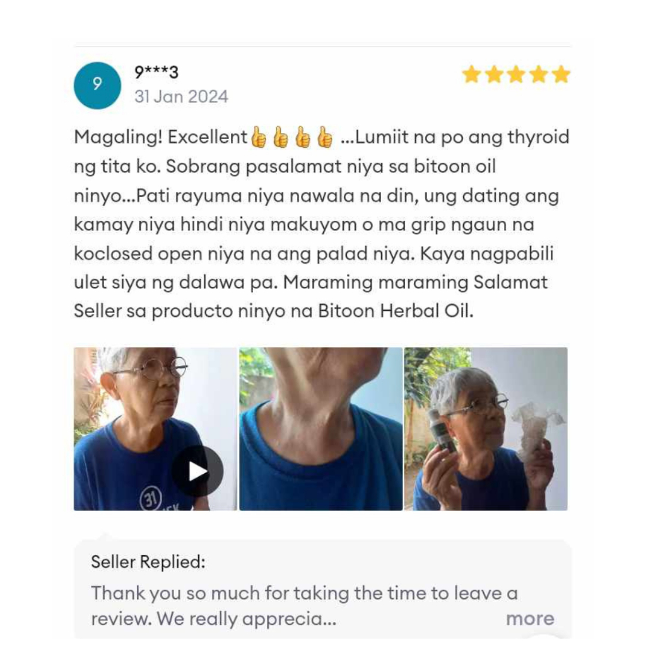This screenshot has width=646, height=646.
Task: Click the first thumbs-up emoji
Action: pos(259,138)
